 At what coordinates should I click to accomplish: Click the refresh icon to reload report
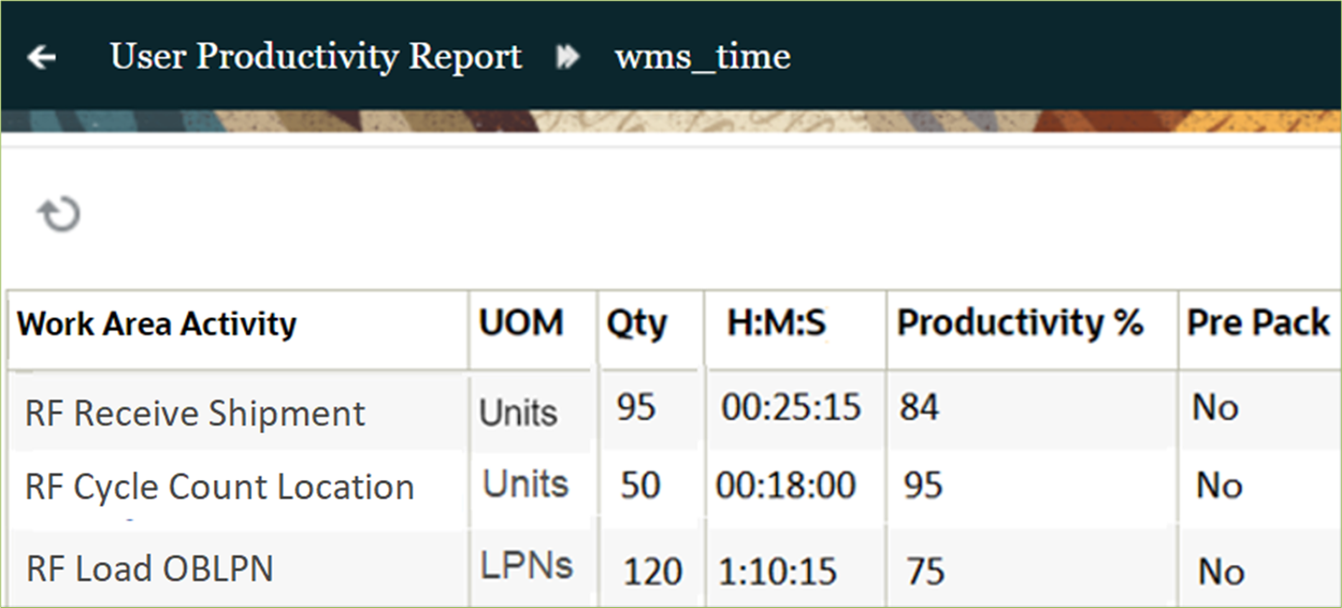tap(59, 213)
